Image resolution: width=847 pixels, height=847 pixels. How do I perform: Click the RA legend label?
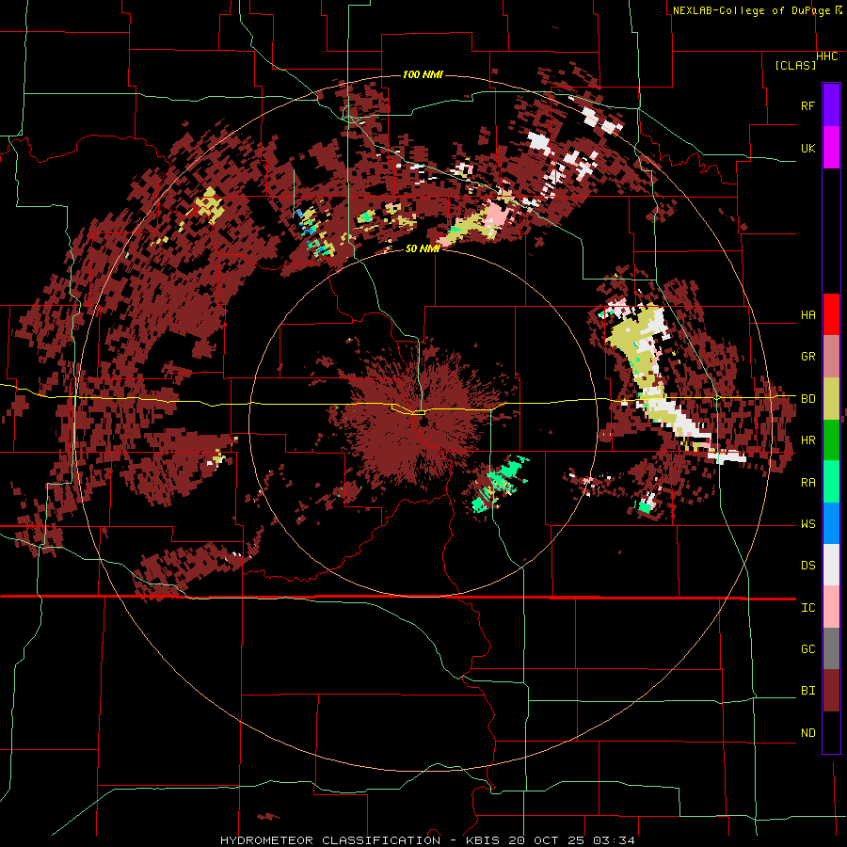click(807, 483)
